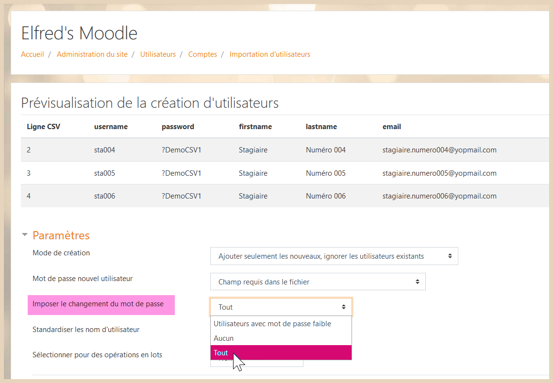Open Importation d'utilisateurs breadcrumb link
553x383 pixels.
click(x=270, y=54)
